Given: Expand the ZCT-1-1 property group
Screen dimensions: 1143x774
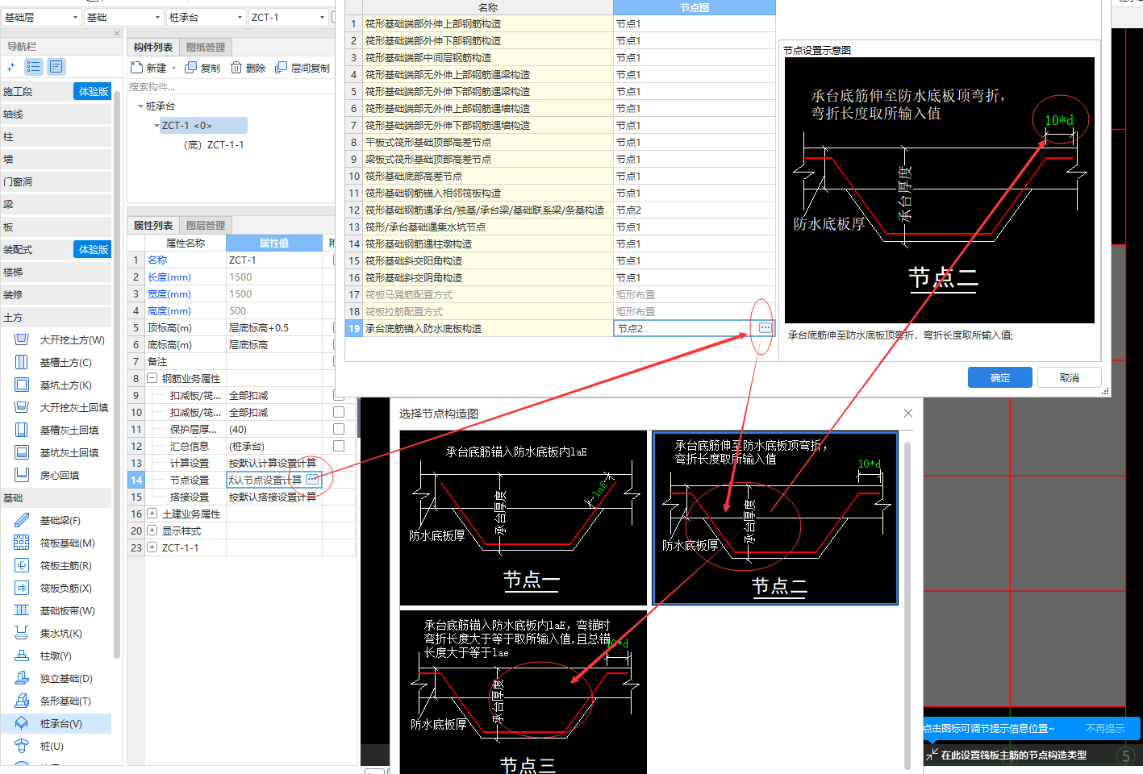Looking at the screenshot, I should (152, 547).
